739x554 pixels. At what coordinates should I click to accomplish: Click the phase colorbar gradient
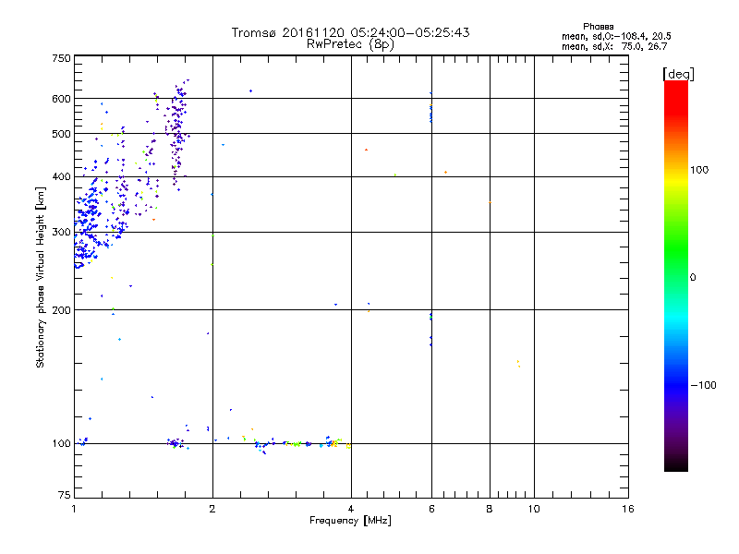676,275
